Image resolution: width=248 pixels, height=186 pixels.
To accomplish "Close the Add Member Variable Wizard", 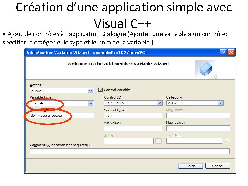I will pyautogui.click(x=231, y=52).
